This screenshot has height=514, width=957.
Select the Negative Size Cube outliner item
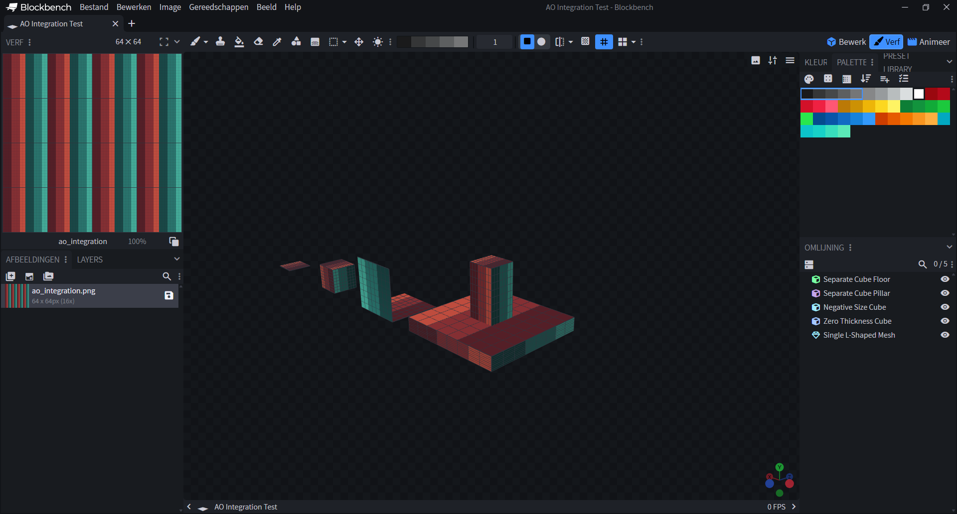tap(854, 307)
